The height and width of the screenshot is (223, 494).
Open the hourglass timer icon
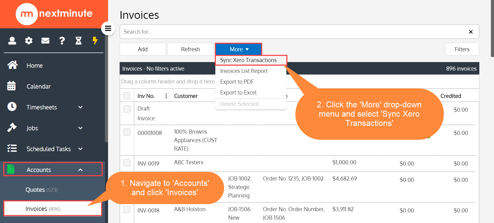coord(78,41)
